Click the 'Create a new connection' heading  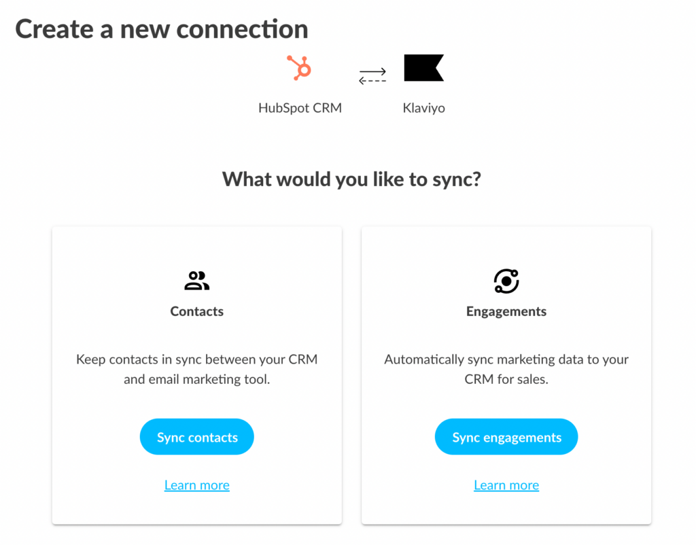162,29
